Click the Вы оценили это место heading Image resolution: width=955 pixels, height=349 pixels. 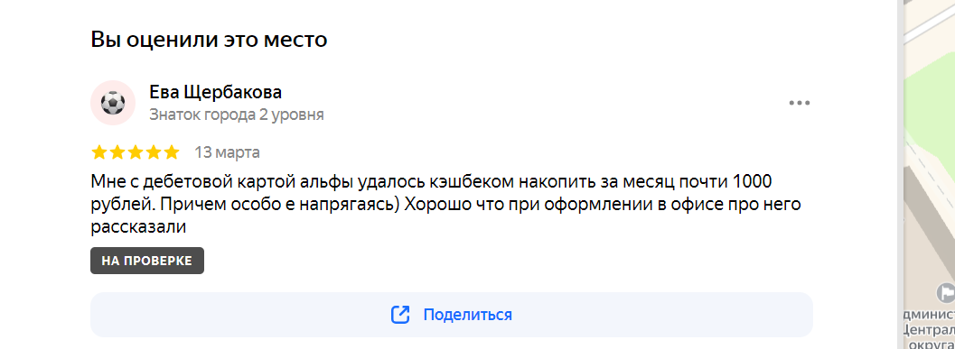pyautogui.click(x=209, y=39)
